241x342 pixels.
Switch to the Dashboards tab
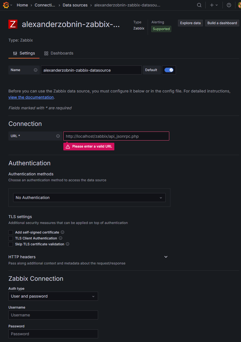click(59, 53)
